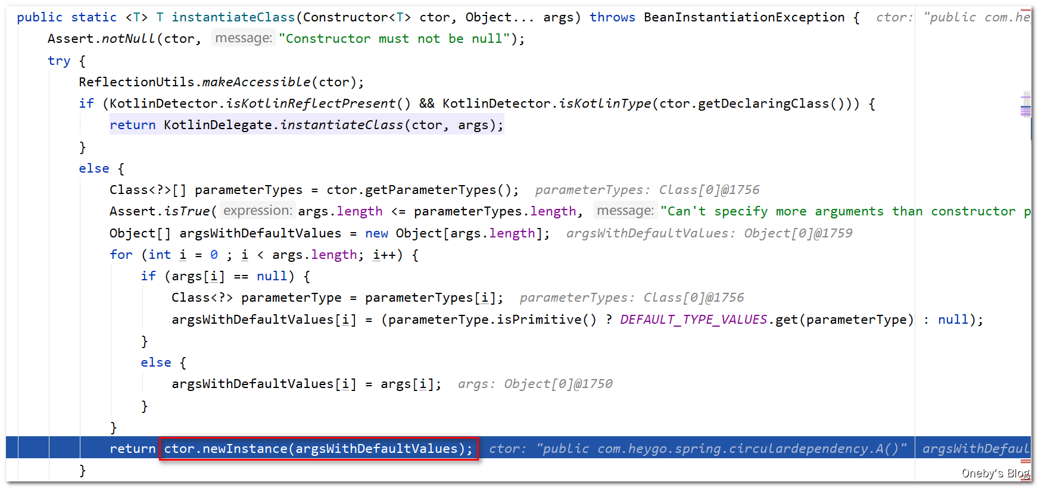Click the return KotlinDelegate.instantiateClass line

307,125
